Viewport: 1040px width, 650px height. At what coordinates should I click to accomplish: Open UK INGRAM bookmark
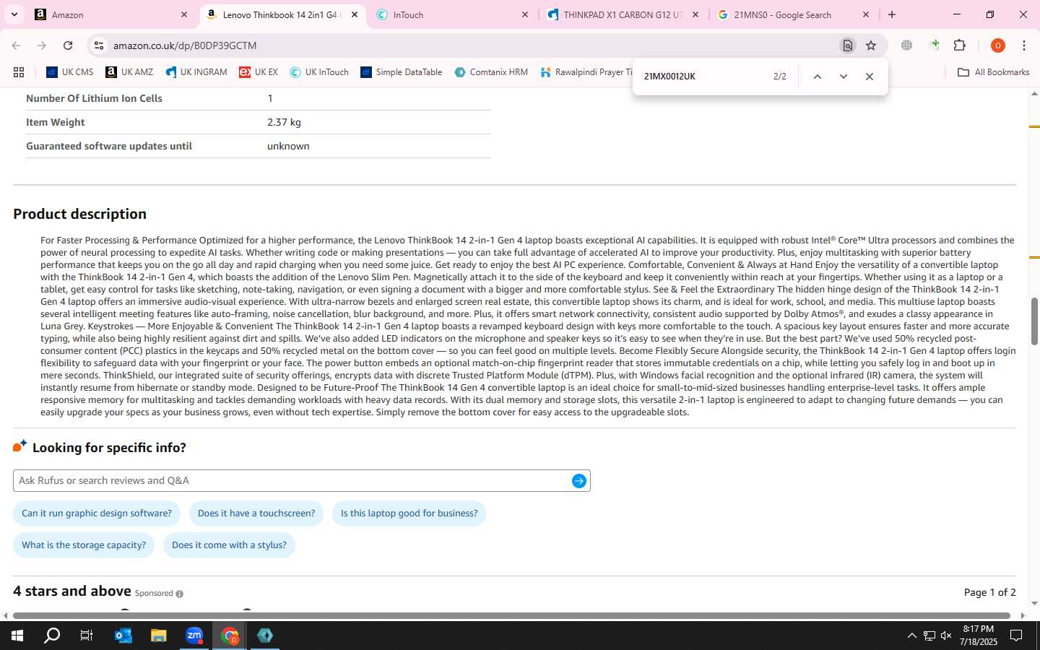coord(196,72)
